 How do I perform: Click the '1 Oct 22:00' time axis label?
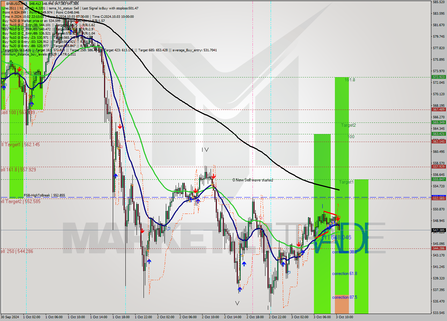tap(144, 317)
